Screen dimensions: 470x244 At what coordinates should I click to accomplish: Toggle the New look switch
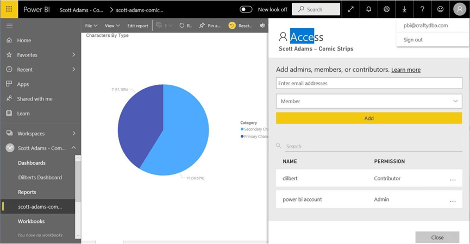point(246,9)
